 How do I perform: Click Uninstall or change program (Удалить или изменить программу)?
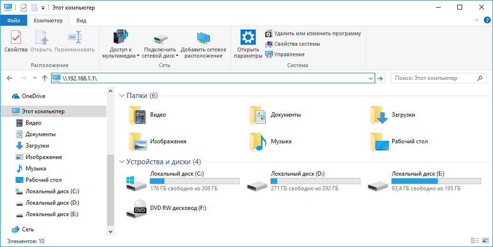pos(313,33)
